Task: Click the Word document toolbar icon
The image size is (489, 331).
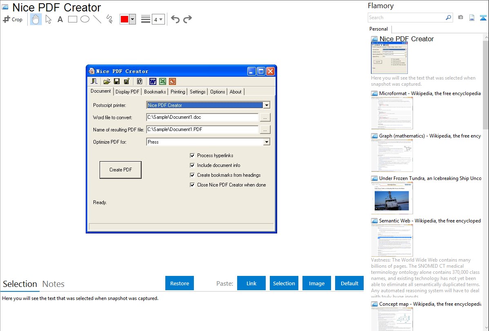Action: point(153,82)
